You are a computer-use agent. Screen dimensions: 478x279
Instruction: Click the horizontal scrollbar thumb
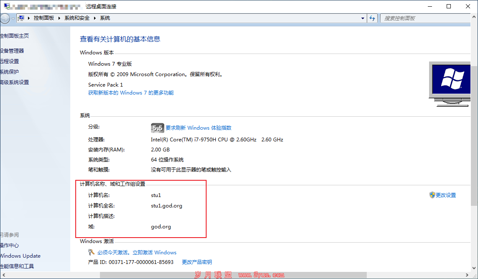click(233, 275)
